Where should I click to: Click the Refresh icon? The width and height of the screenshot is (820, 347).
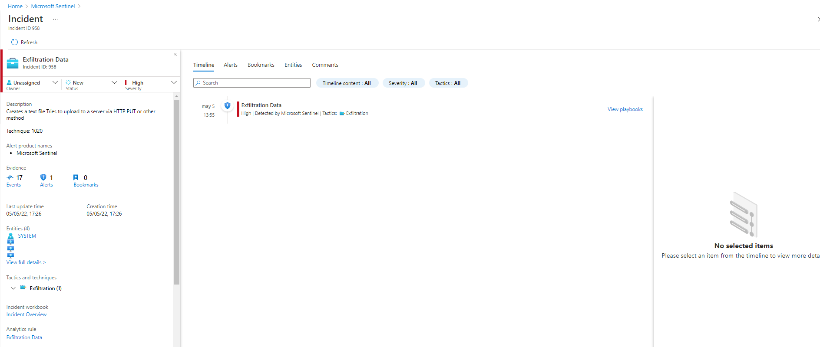(14, 42)
